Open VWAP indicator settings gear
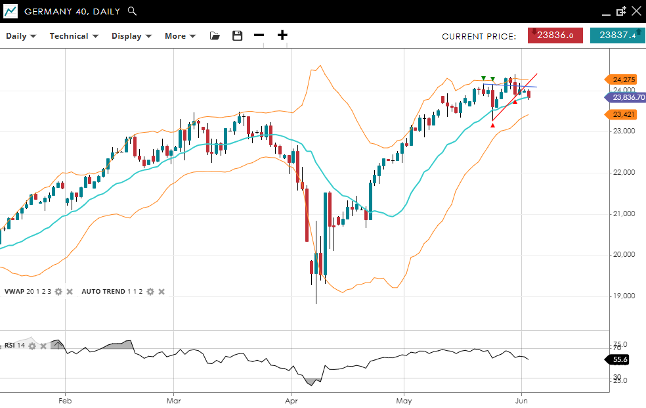The image size is (646, 408). click(x=58, y=292)
